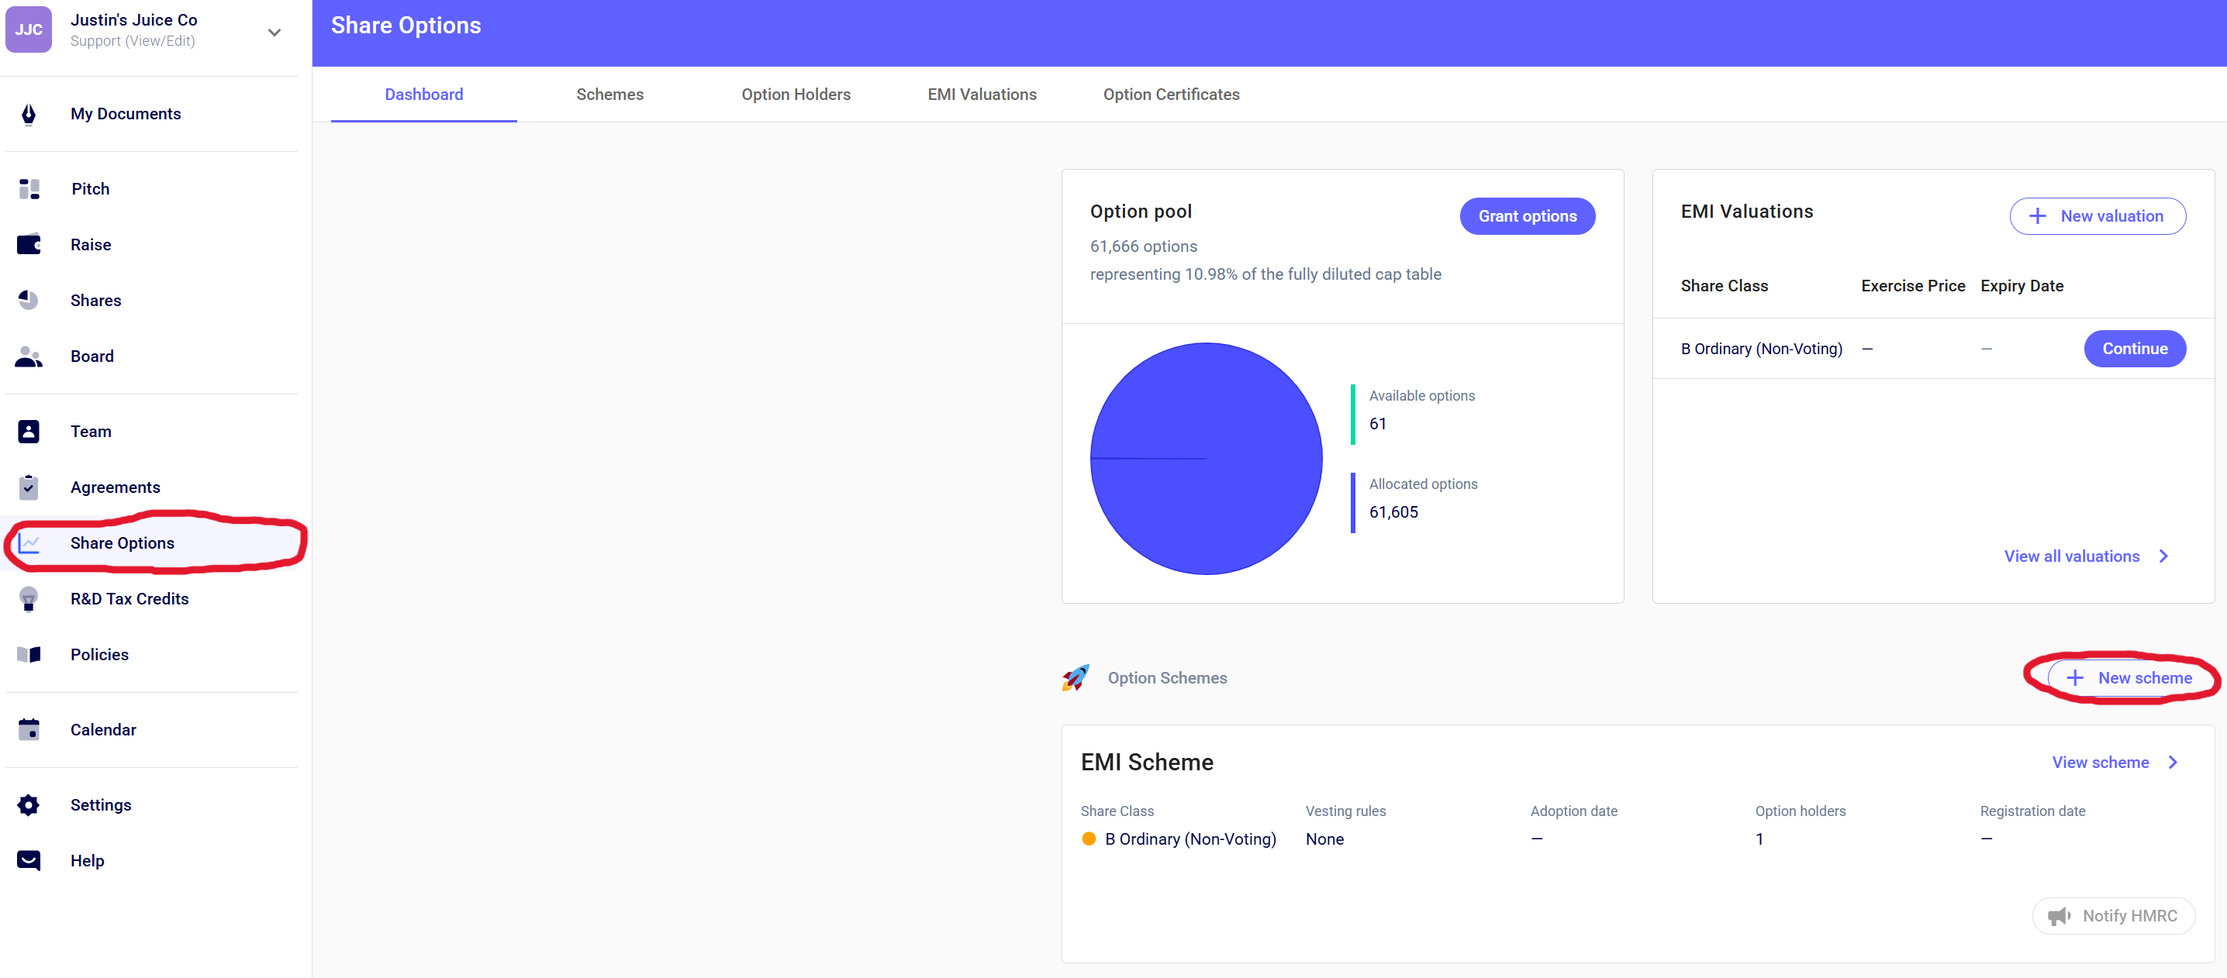Click the Continue button for B Ordinary
The image size is (2227, 978).
coord(2134,349)
